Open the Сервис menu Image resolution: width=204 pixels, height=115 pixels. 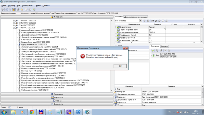coord(38,6)
